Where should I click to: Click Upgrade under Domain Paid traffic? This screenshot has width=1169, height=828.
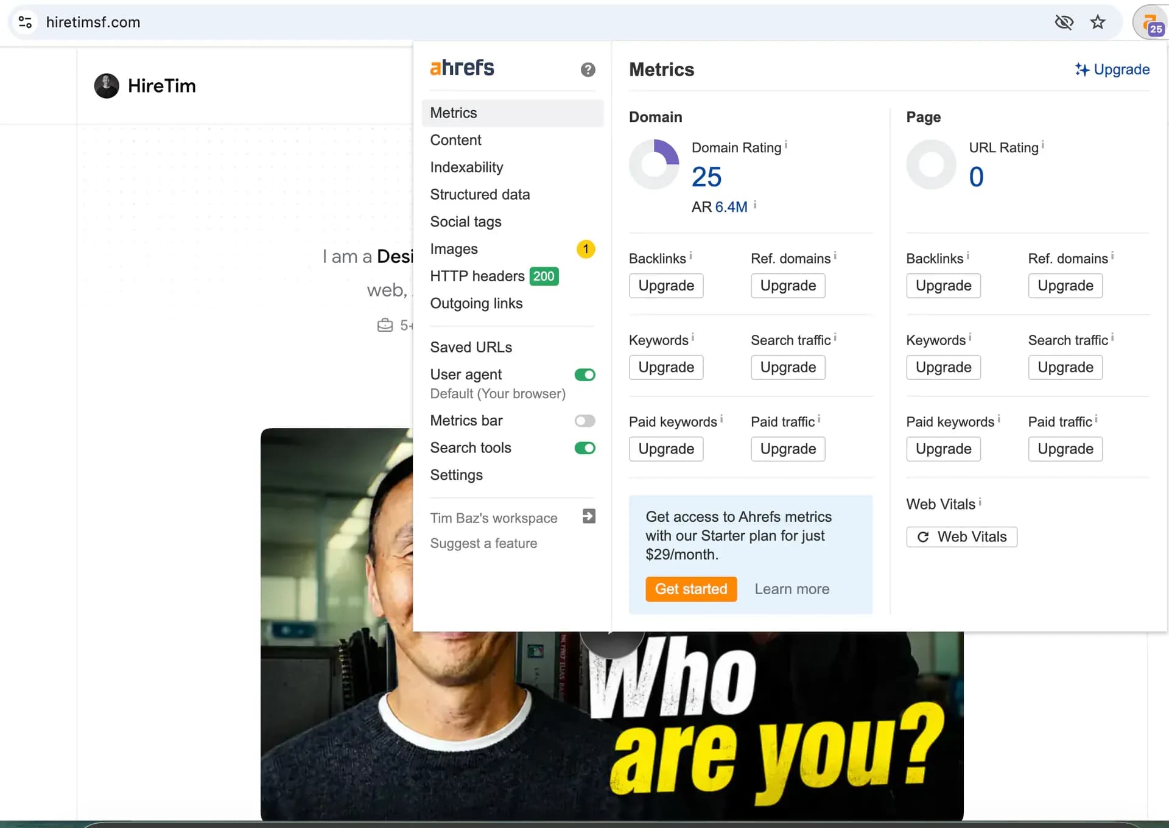788,449
